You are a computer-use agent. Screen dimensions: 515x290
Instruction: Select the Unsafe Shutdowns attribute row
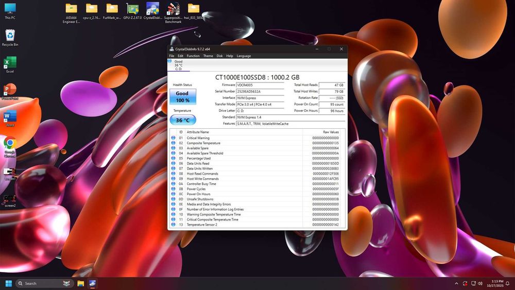(255, 199)
